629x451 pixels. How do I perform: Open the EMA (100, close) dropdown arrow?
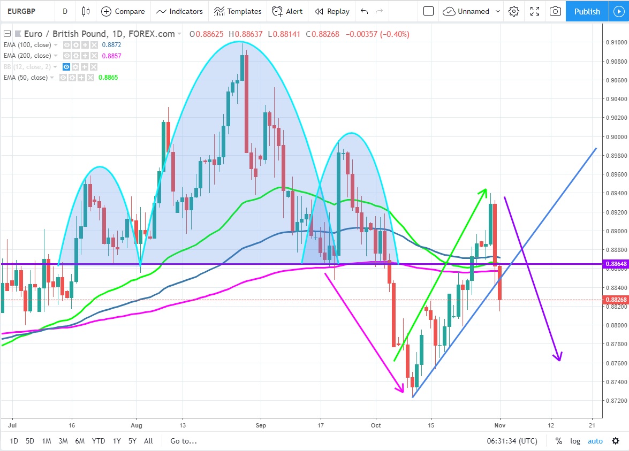coord(56,45)
